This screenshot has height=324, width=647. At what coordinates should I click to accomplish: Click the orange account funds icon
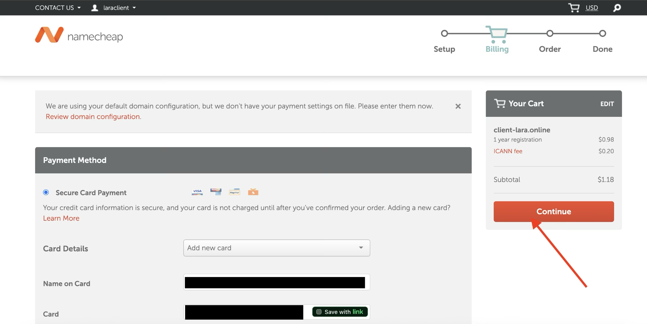pyautogui.click(x=253, y=192)
